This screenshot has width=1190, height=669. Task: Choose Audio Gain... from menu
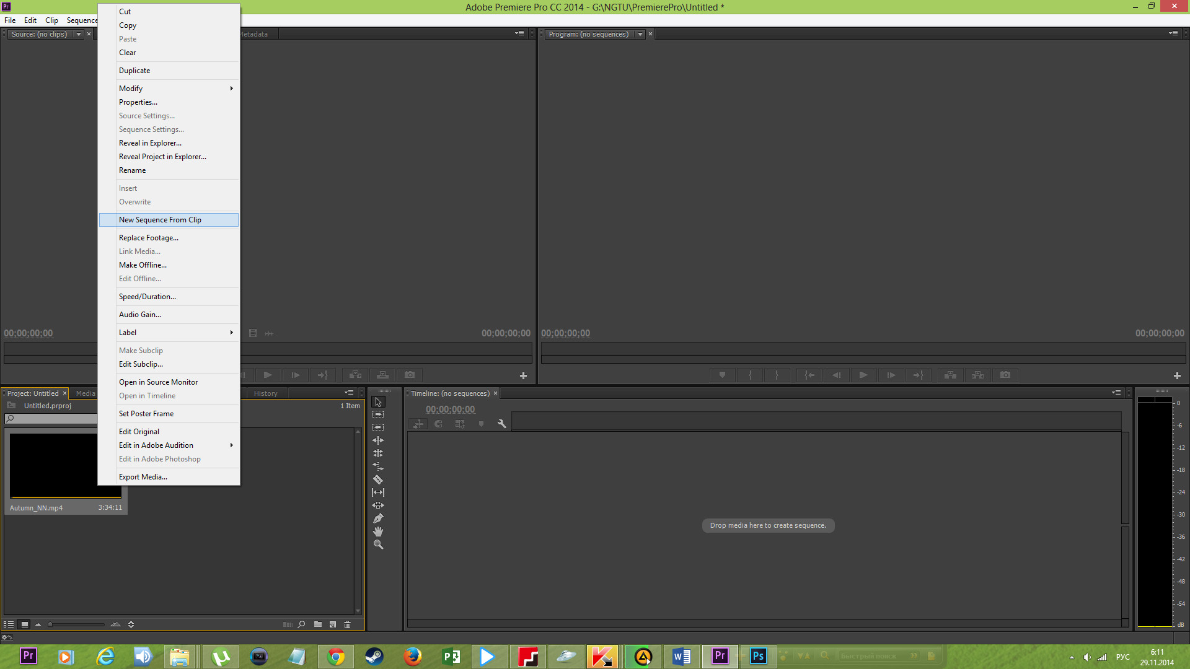click(169, 315)
